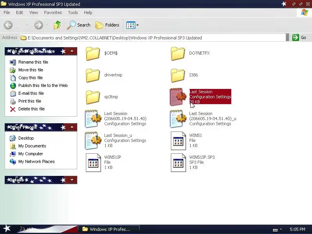The height and width of the screenshot is (234, 312).
Task: Click E-mail this file
Action: tap(31, 93)
